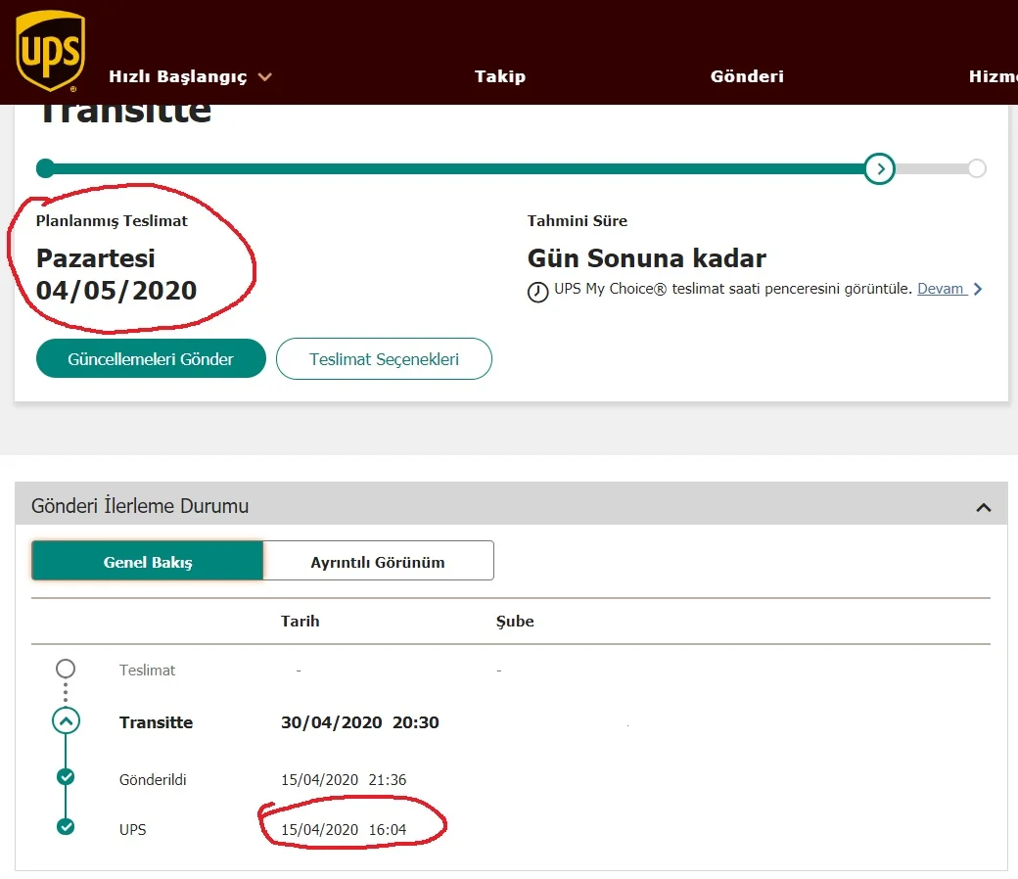Click the Şube column header
The height and width of the screenshot is (879, 1018).
coord(515,622)
